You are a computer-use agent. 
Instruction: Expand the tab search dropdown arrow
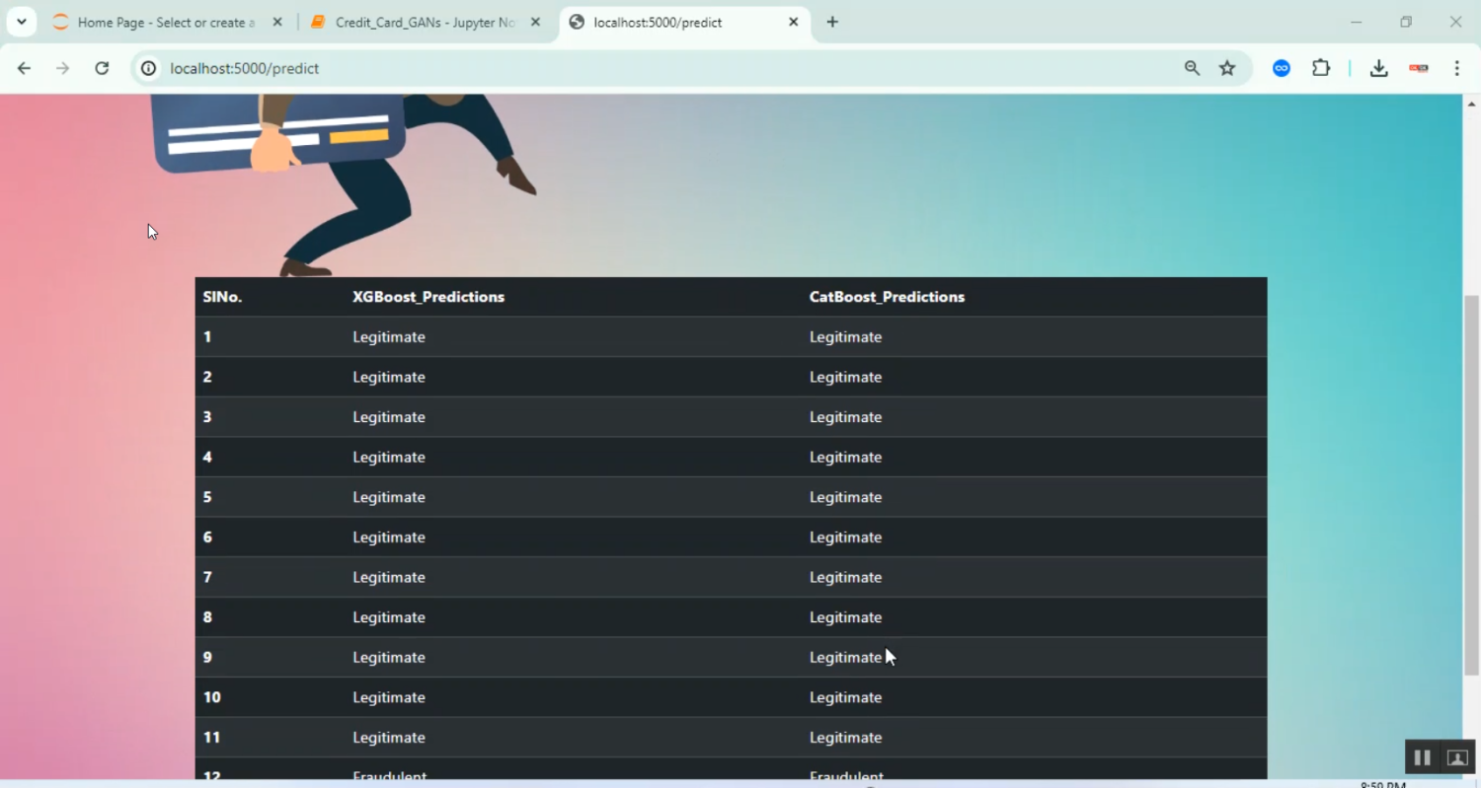click(21, 22)
